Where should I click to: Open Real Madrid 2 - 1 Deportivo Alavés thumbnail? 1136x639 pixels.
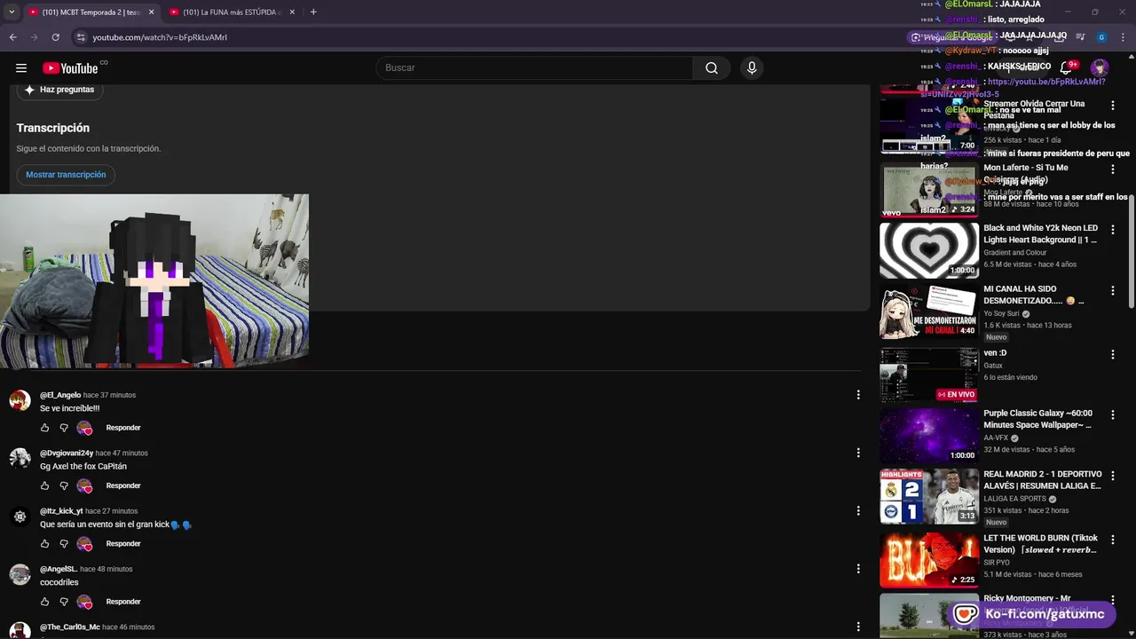[928, 496]
